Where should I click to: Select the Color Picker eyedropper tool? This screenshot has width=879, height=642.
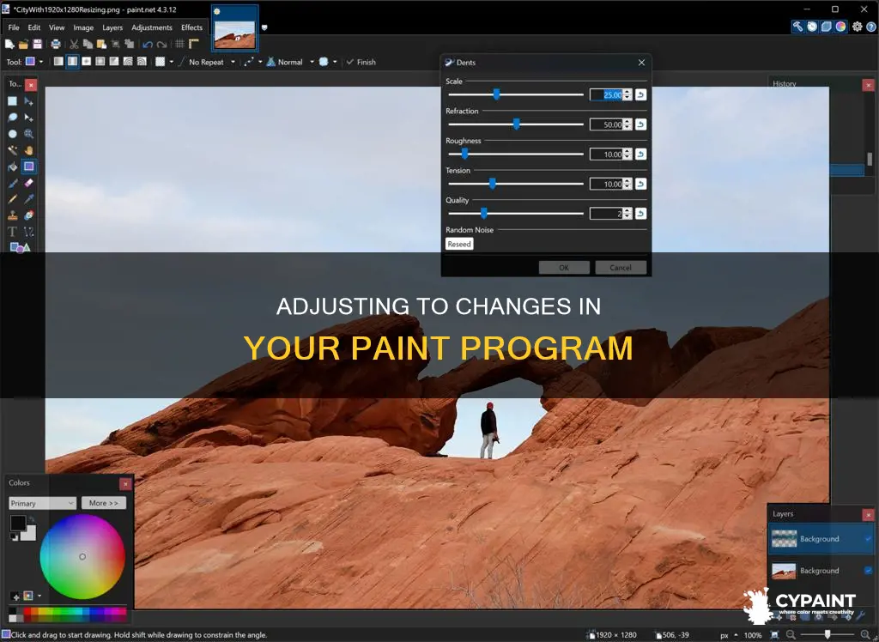(28, 199)
